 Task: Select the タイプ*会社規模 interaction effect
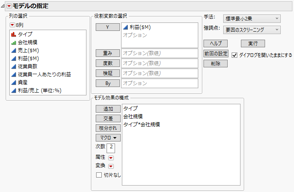click(142, 124)
